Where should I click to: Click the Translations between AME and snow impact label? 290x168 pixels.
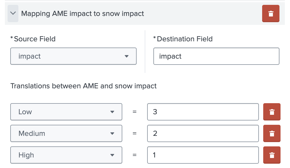point(83,86)
